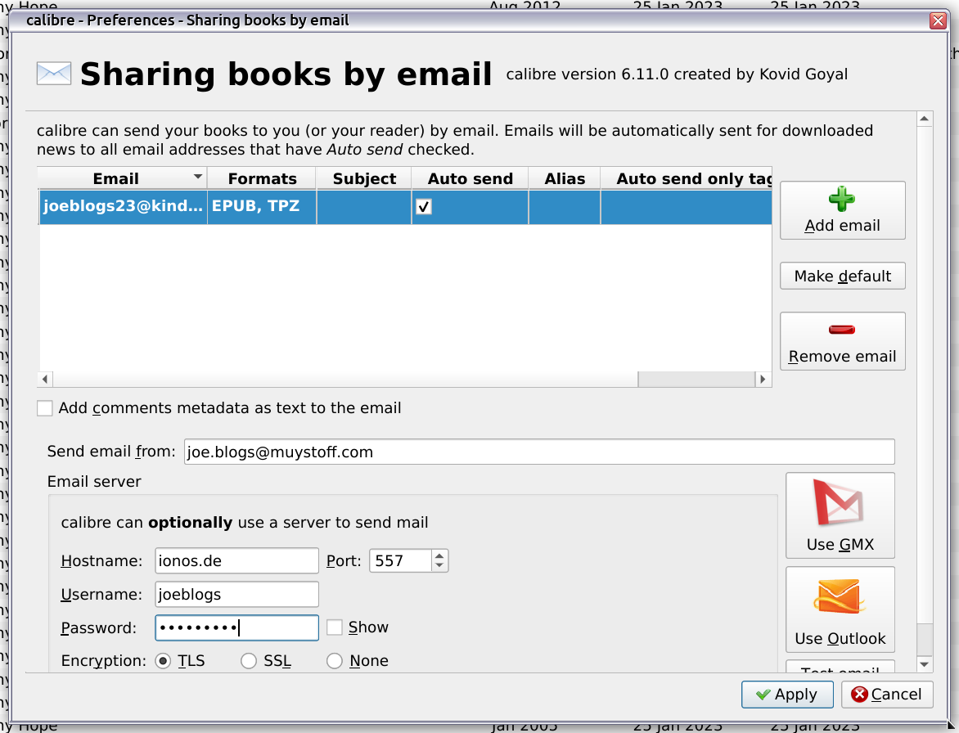This screenshot has width=959, height=733.
Task: Click the empty Subject cell for joeblogs23
Action: click(364, 207)
